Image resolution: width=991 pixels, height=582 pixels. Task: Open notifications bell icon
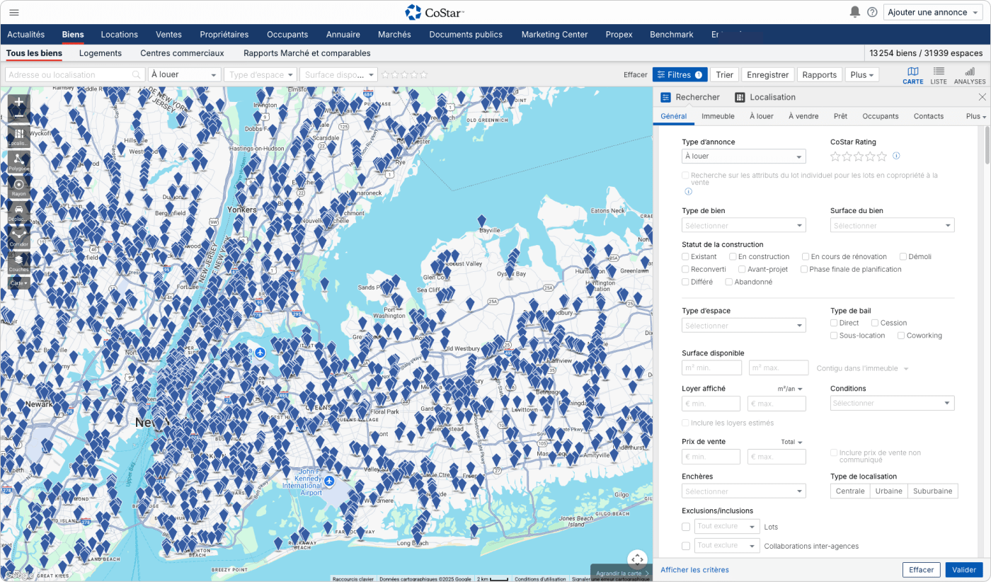(x=854, y=12)
